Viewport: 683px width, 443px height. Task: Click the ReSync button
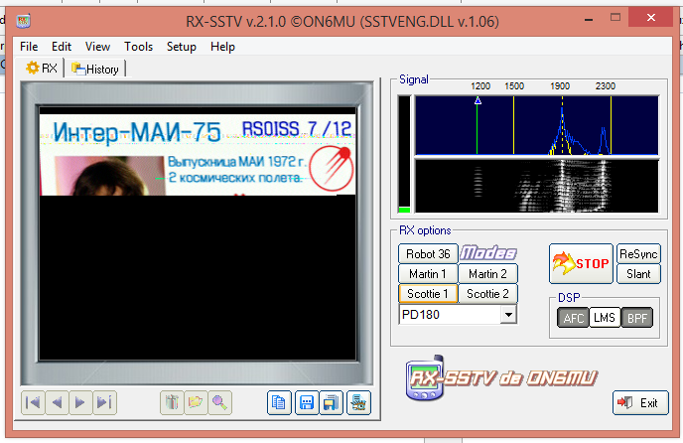click(638, 253)
